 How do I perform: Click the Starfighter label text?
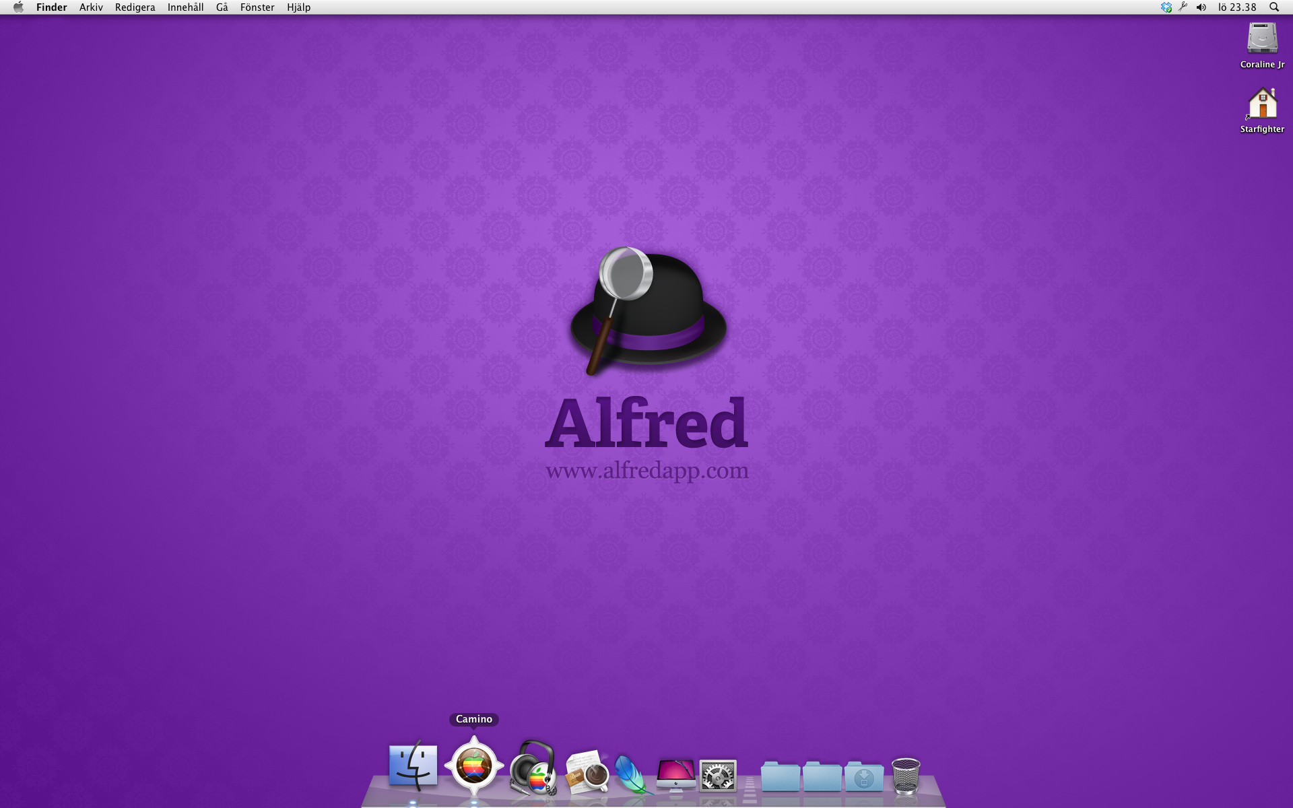point(1262,129)
